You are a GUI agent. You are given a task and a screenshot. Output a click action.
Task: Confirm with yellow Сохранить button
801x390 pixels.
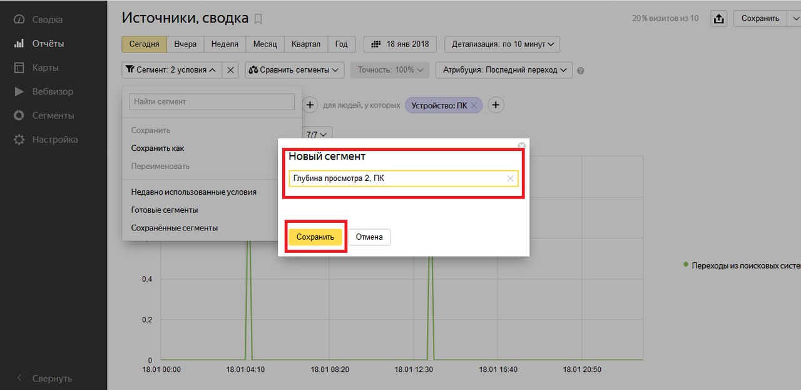coord(315,237)
